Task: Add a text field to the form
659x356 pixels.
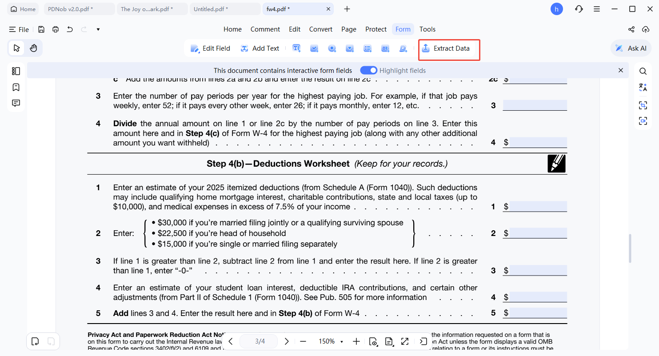Action: (296, 48)
